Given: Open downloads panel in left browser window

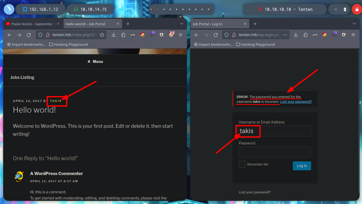Looking at the screenshot, I should coord(114,35).
